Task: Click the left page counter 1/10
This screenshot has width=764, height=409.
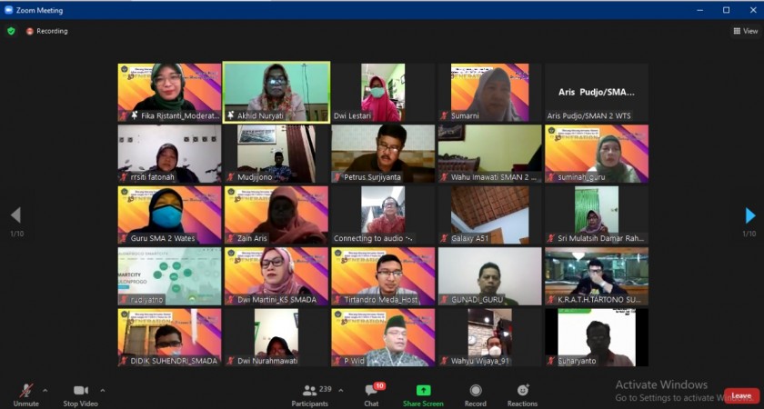Action: click(16, 234)
